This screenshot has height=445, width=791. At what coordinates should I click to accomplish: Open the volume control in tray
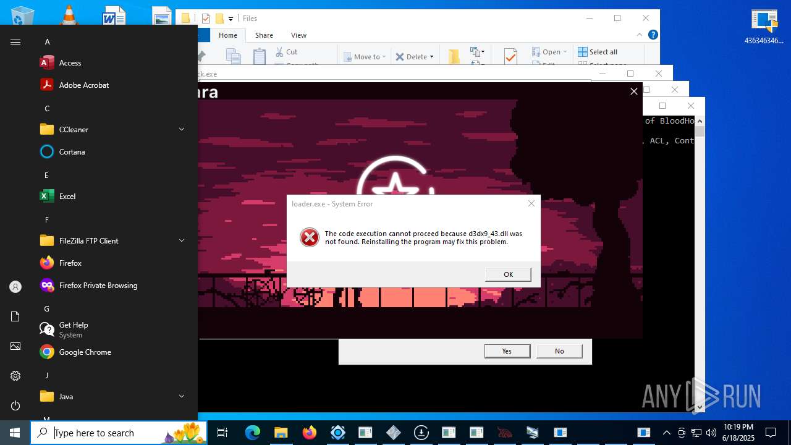click(711, 433)
